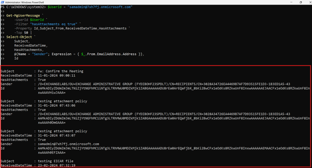Click the $UserId variable in first line

click(x=54, y=7)
